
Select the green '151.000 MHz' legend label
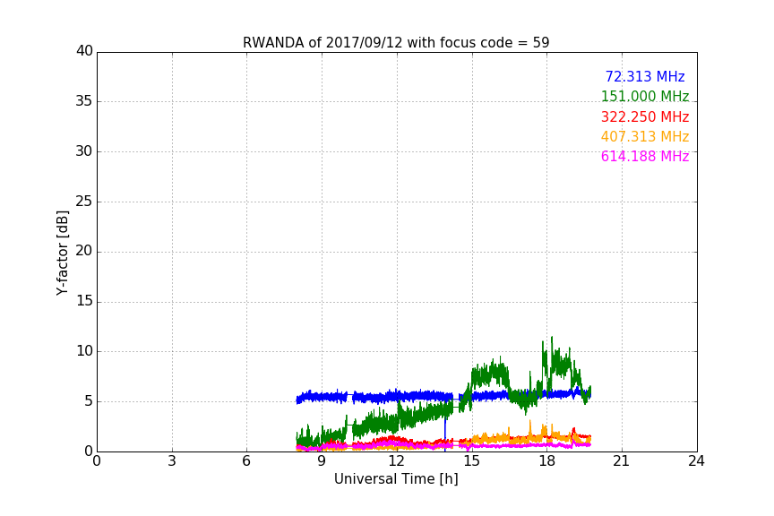[645, 96]
